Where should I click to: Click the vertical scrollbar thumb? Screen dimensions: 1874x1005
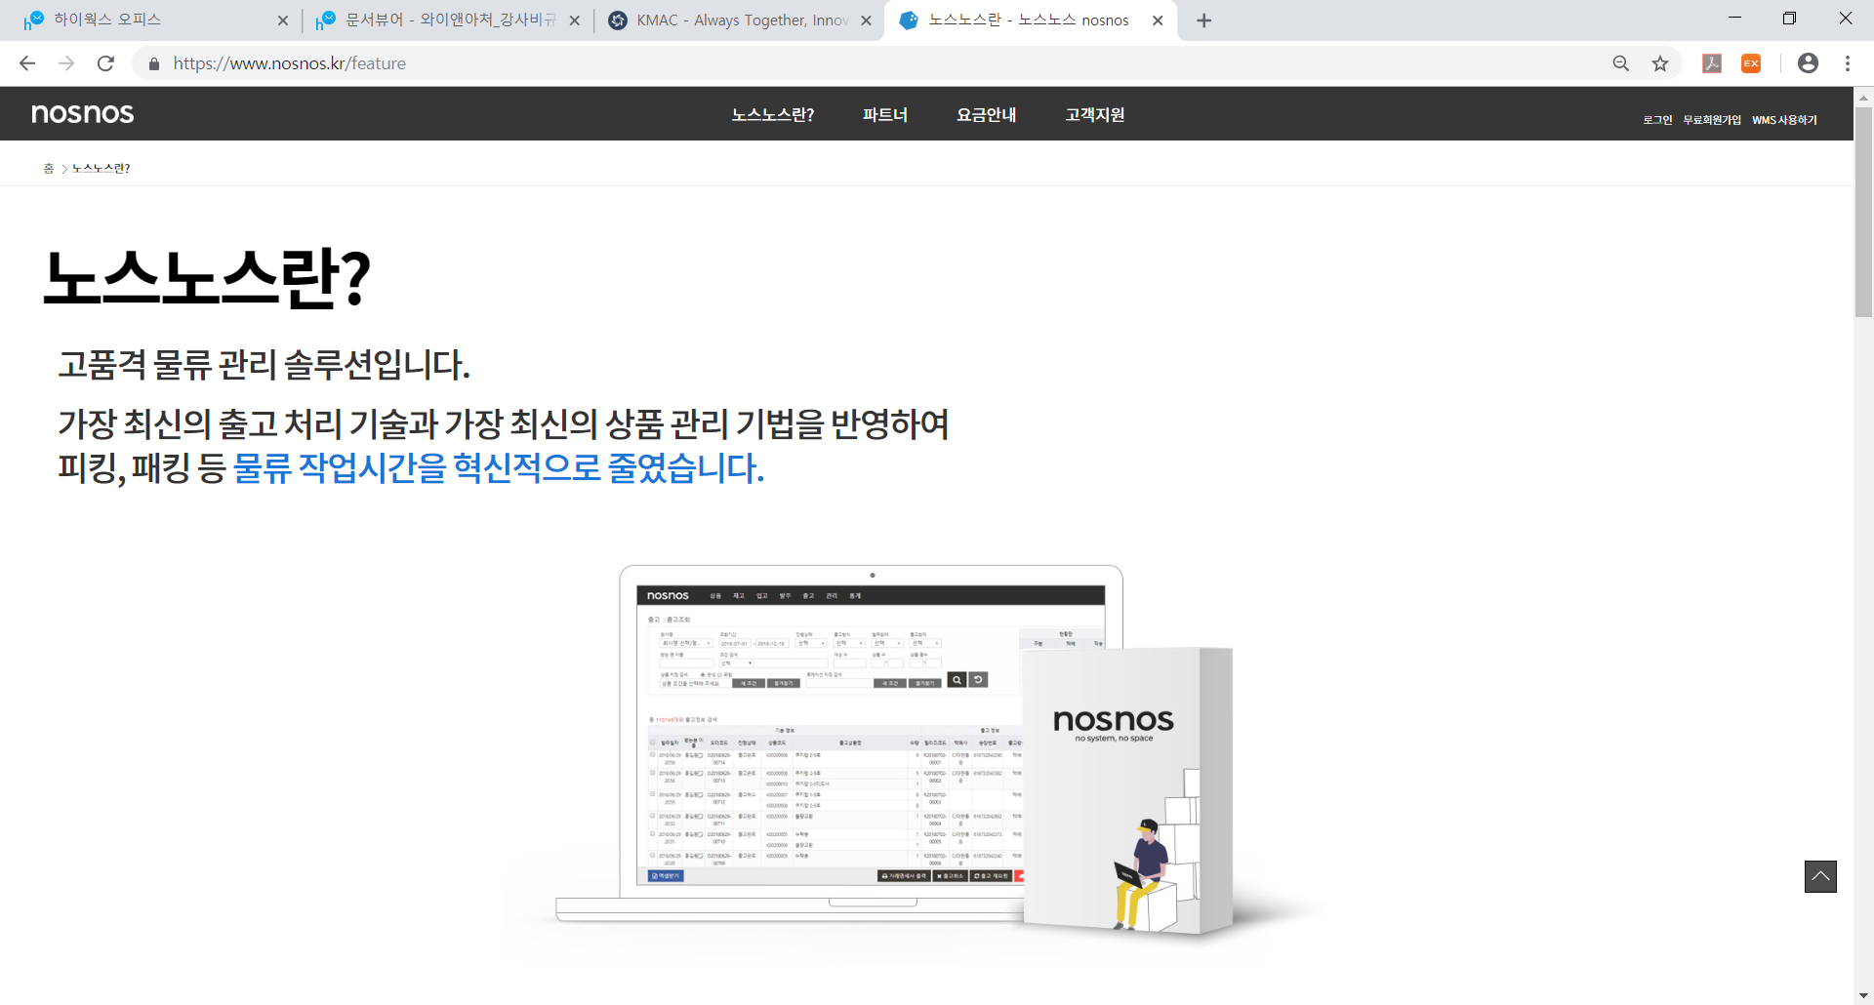pos(1863,212)
